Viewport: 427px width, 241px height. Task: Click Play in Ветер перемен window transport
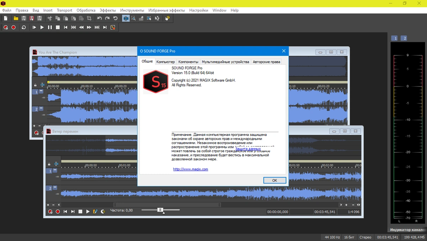(x=88, y=211)
